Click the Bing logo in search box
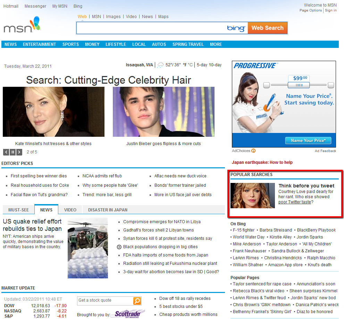Viewport: 344px width, 319px height. click(236, 28)
